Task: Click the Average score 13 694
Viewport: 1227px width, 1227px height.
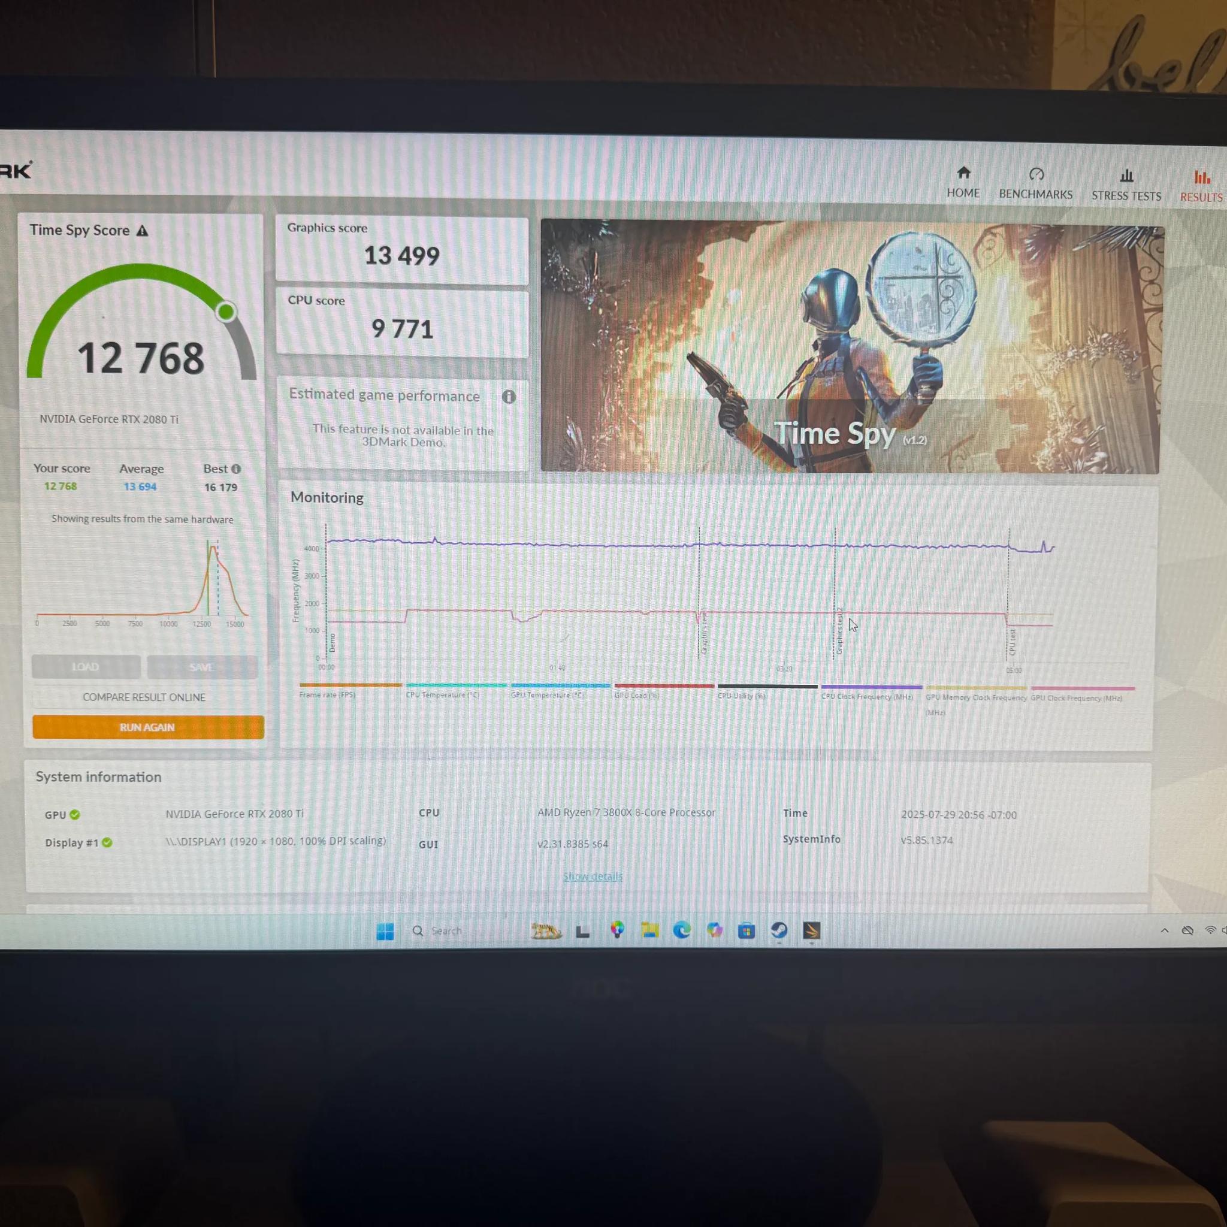Action: coord(140,486)
